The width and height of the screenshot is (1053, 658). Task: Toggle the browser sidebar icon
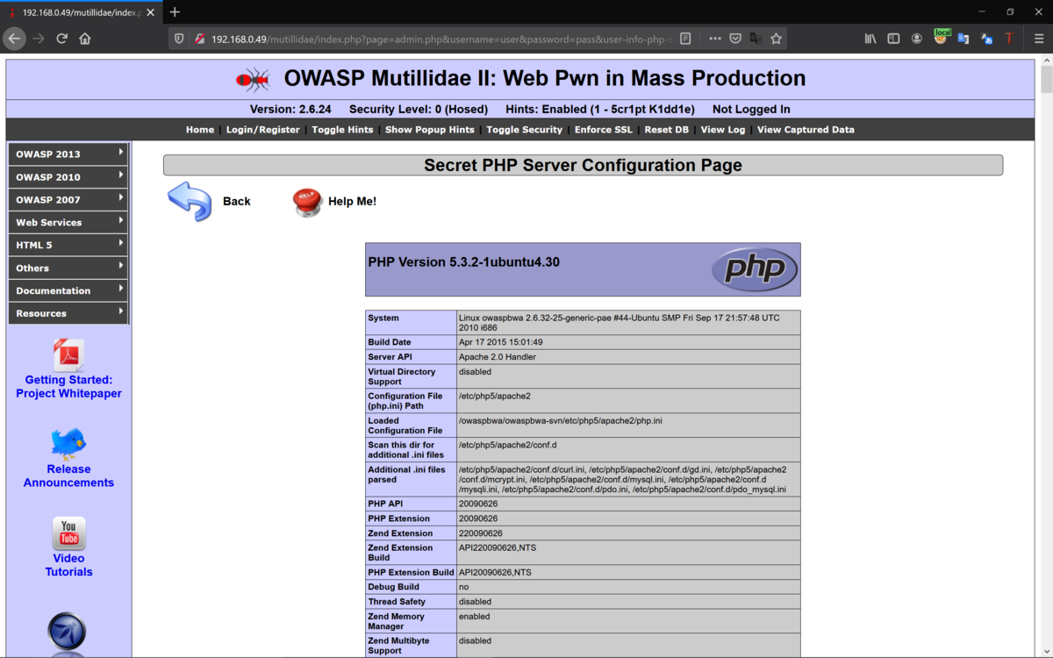(x=893, y=39)
